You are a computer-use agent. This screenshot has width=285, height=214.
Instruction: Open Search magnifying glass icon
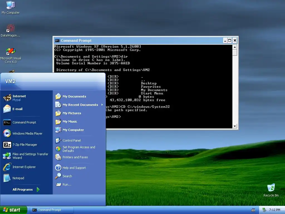pos(58,176)
